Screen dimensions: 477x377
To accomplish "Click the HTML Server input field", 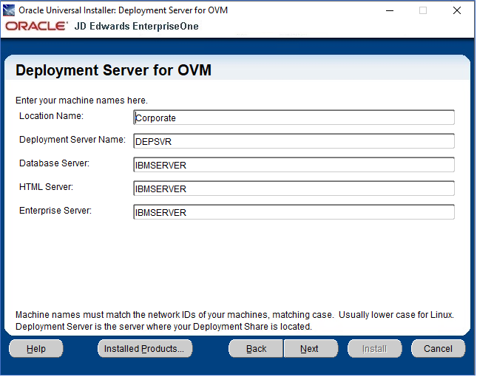I will 294,188.
